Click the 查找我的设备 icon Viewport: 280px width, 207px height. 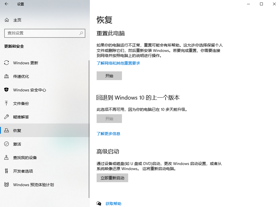(x=7, y=158)
